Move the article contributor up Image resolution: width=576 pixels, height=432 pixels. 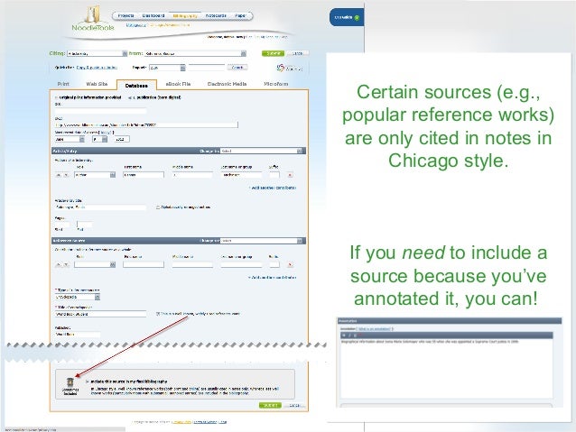coord(59,175)
